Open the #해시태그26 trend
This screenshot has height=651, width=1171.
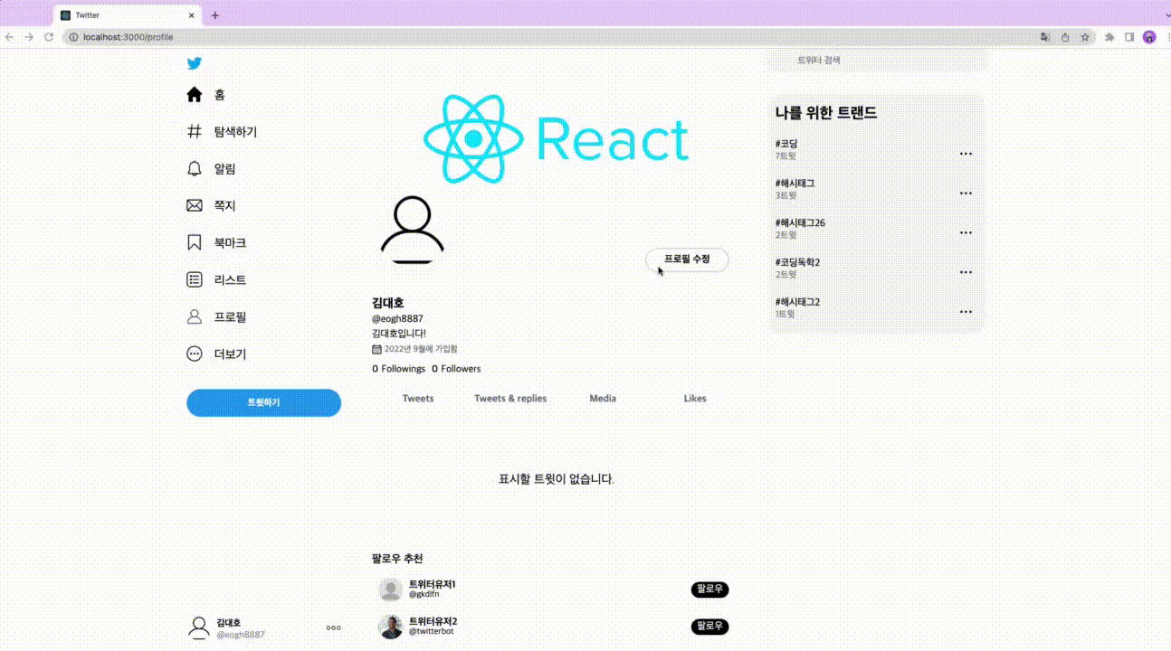(x=800, y=223)
